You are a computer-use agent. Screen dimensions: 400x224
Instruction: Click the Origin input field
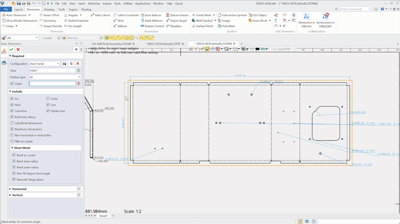pyautogui.click(x=52, y=84)
